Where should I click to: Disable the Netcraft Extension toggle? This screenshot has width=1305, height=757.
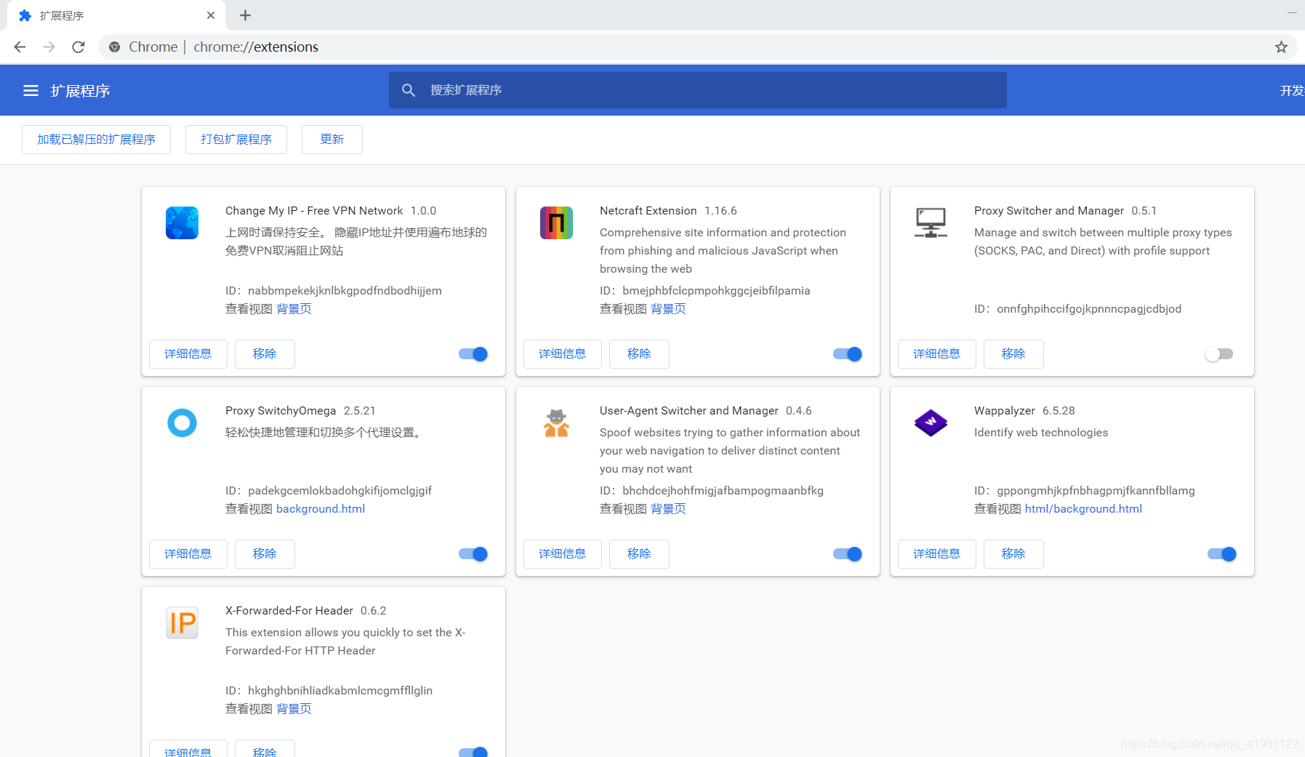click(848, 354)
